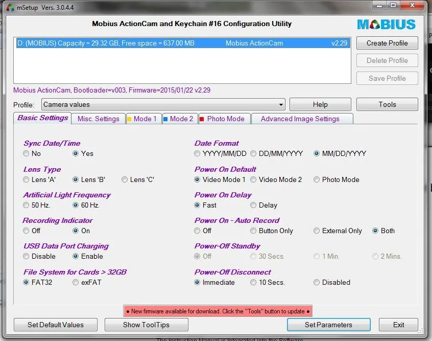Select Lens 'C' type

(x=138, y=180)
